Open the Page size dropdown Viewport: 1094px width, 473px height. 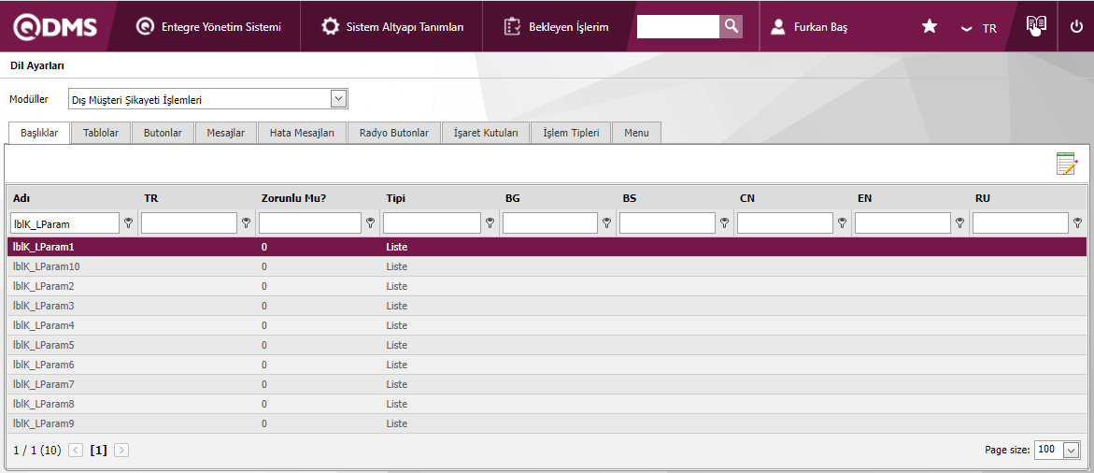tap(1071, 450)
